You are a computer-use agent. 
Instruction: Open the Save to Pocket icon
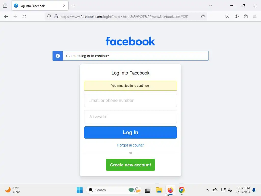tap(227, 17)
